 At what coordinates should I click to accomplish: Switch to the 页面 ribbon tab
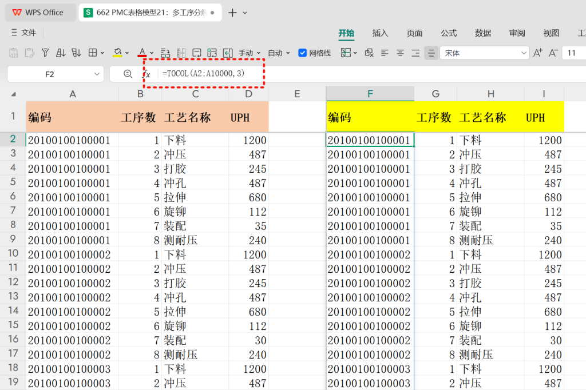tap(414, 33)
